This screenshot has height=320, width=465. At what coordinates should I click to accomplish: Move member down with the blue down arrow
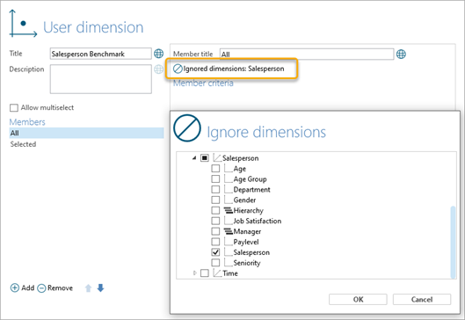pyautogui.click(x=100, y=287)
